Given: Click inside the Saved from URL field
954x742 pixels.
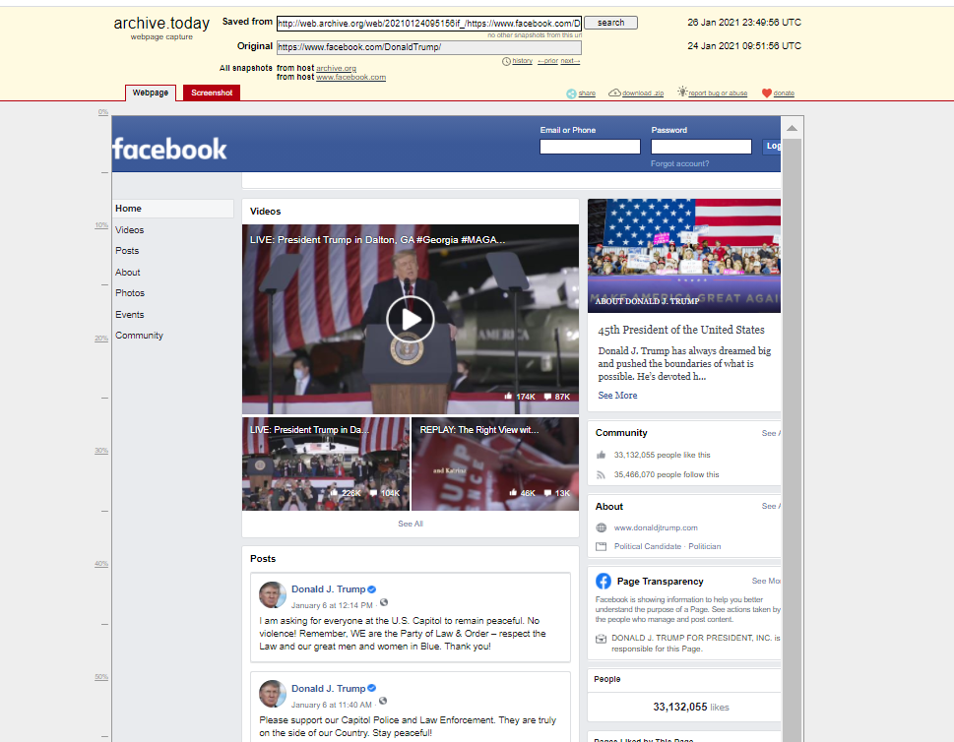Looking at the screenshot, I should tap(423, 22).
